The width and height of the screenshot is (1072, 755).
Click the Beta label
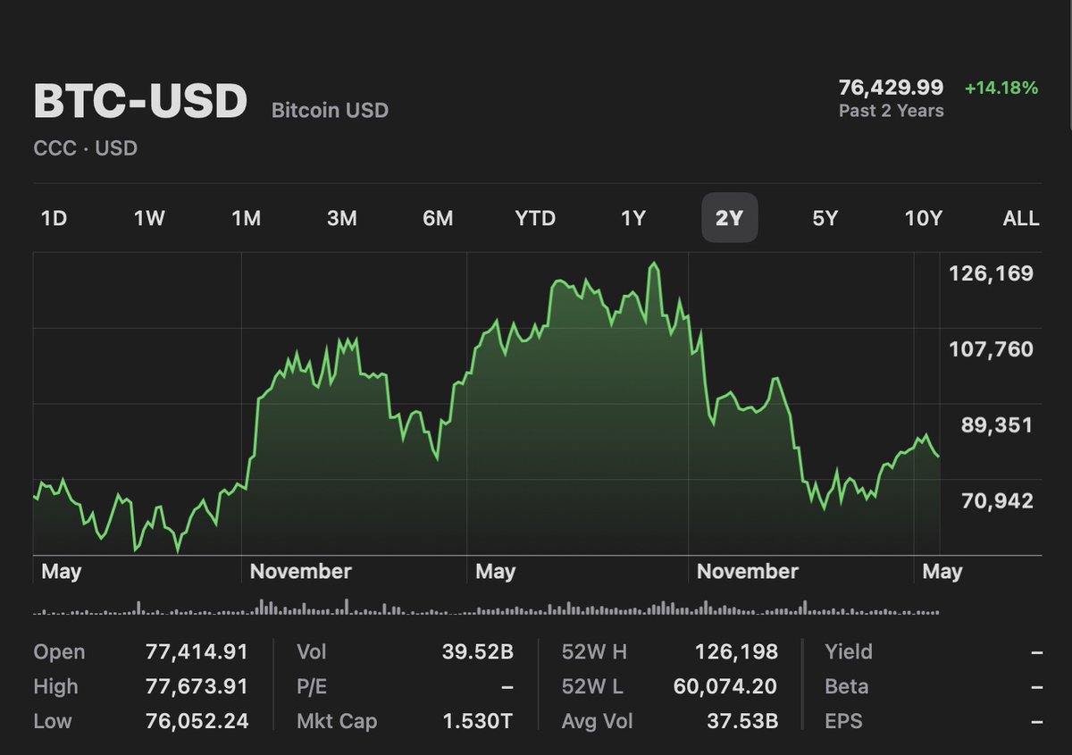(x=847, y=687)
